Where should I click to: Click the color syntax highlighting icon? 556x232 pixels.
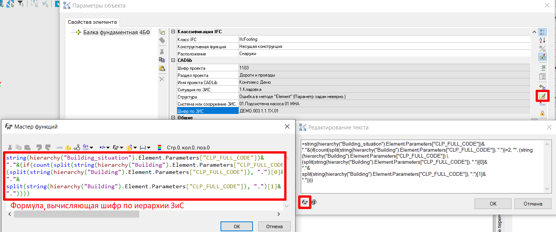[x=159, y=147]
